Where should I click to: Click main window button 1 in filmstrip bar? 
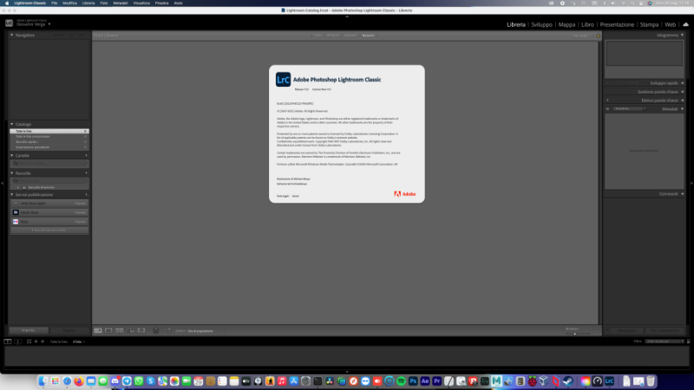8,341
